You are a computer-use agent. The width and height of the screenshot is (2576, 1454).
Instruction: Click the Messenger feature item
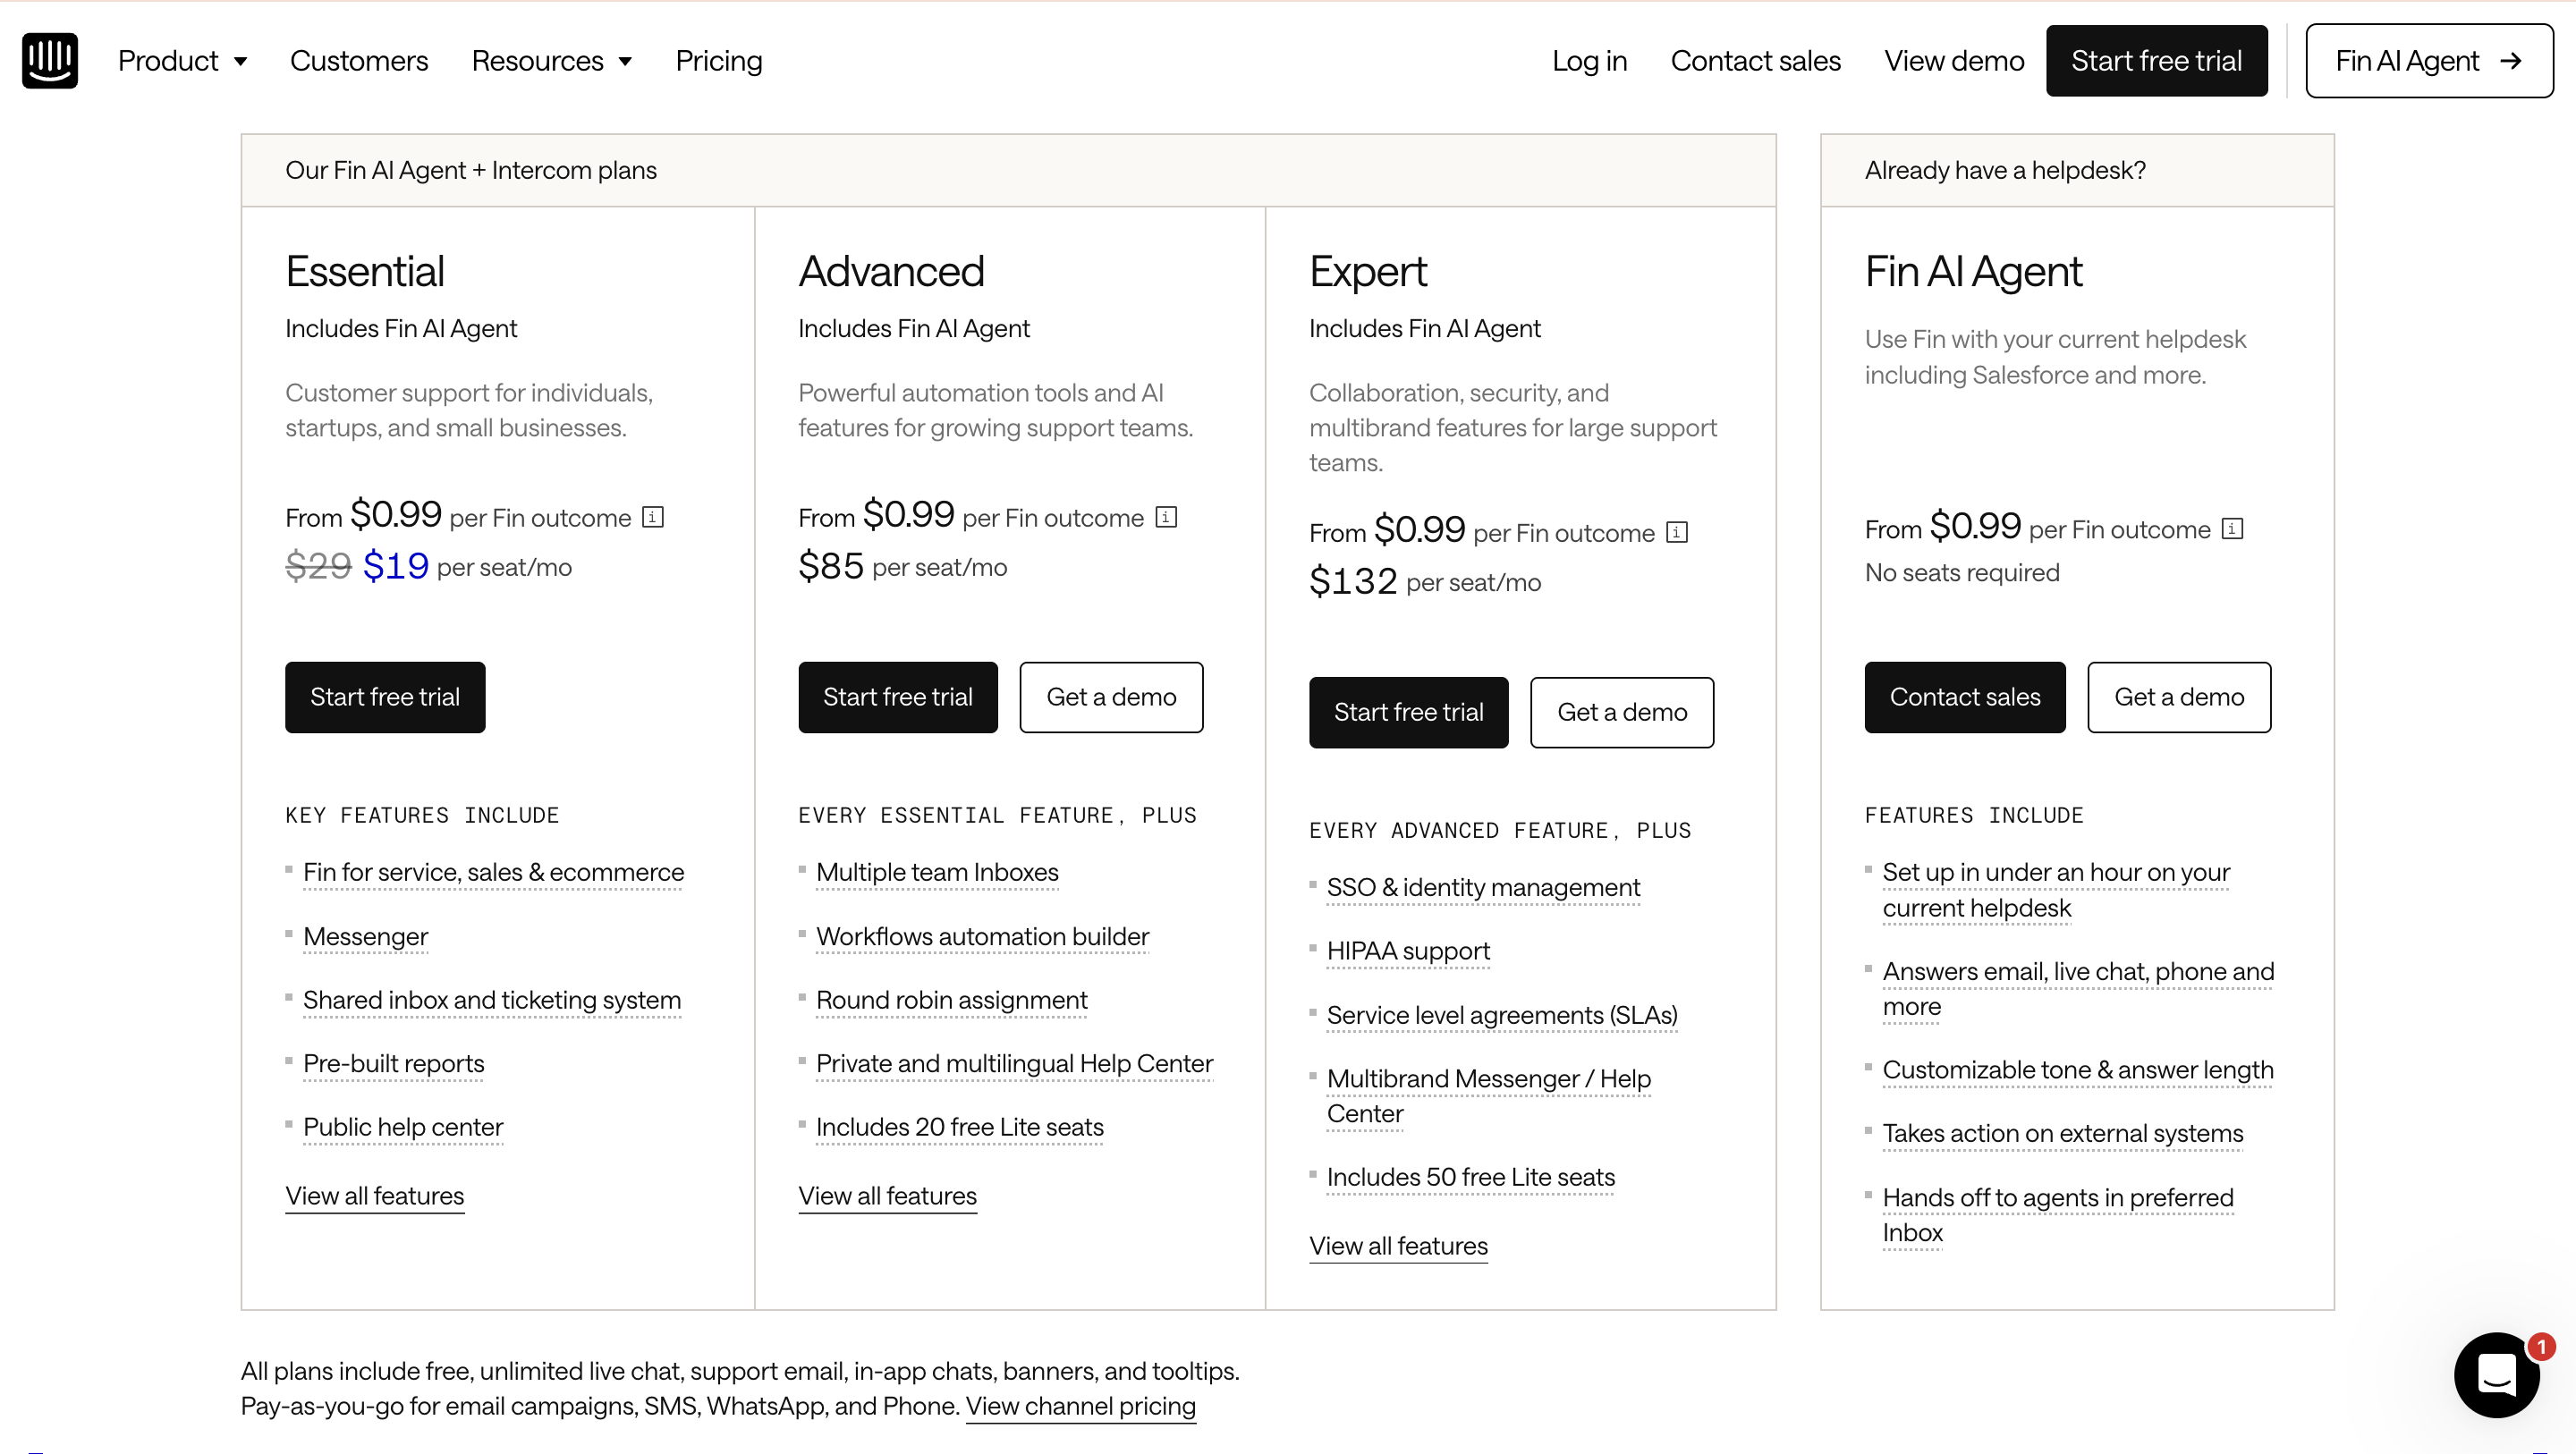pos(365,937)
